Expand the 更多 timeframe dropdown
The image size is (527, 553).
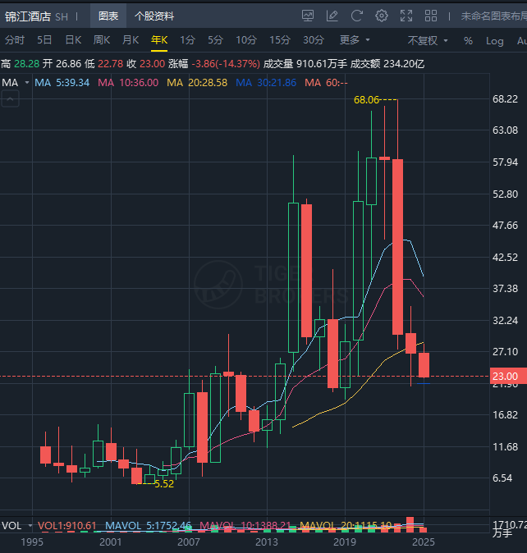355,40
